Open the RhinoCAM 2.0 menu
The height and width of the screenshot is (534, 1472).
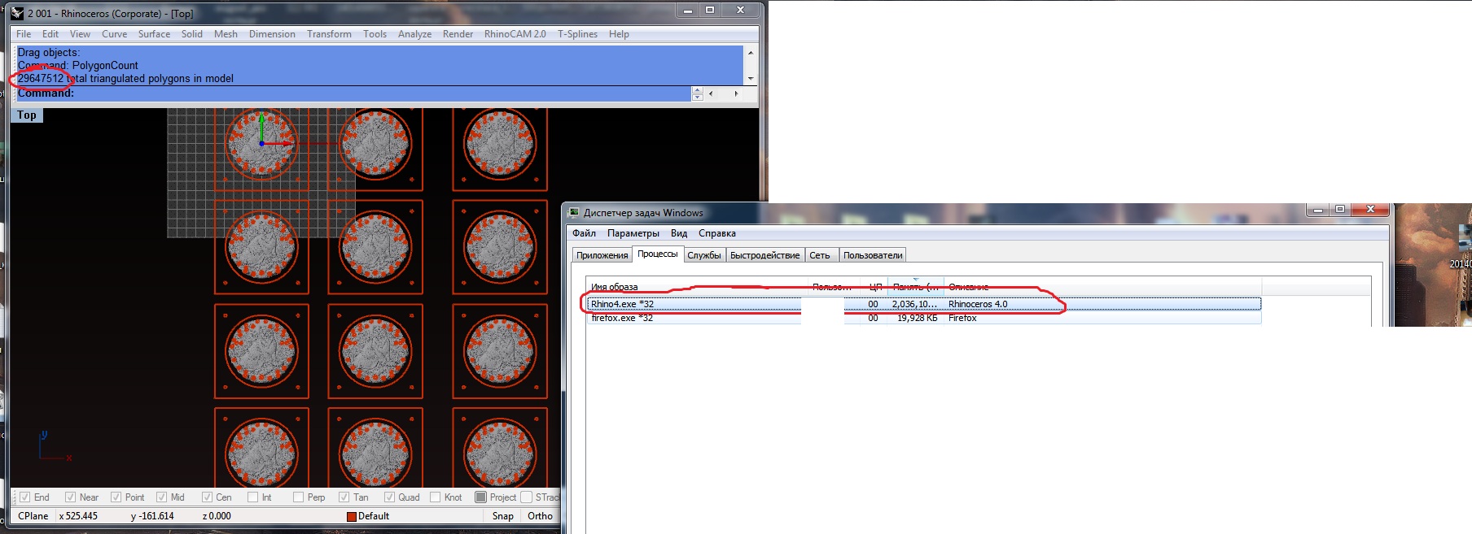click(x=515, y=34)
